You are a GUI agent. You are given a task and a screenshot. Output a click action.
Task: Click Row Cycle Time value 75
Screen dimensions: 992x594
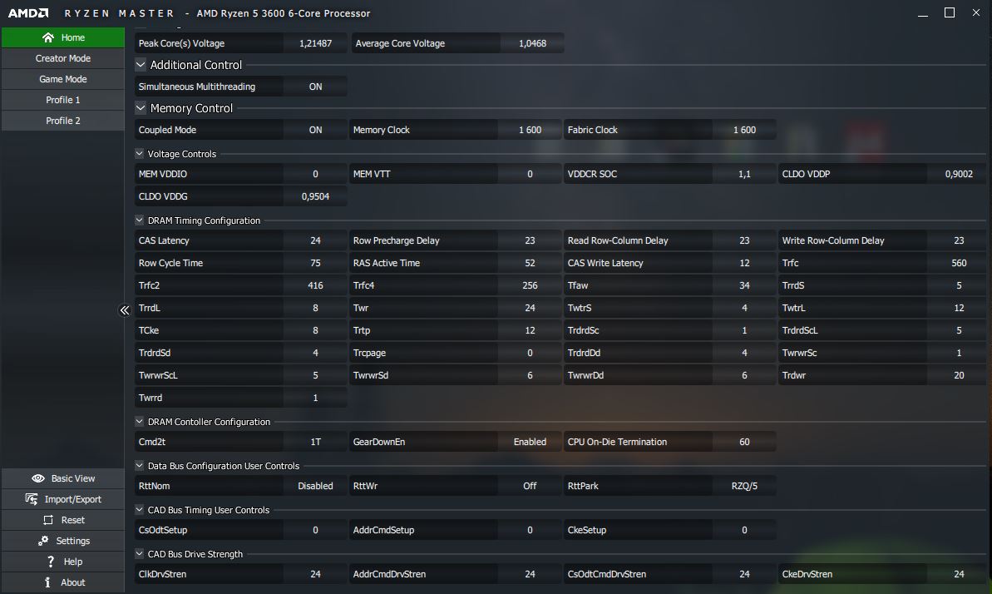tap(315, 263)
